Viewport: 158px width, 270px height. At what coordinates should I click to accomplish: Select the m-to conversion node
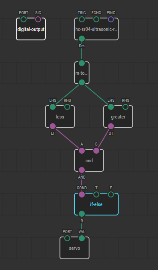[82, 73]
